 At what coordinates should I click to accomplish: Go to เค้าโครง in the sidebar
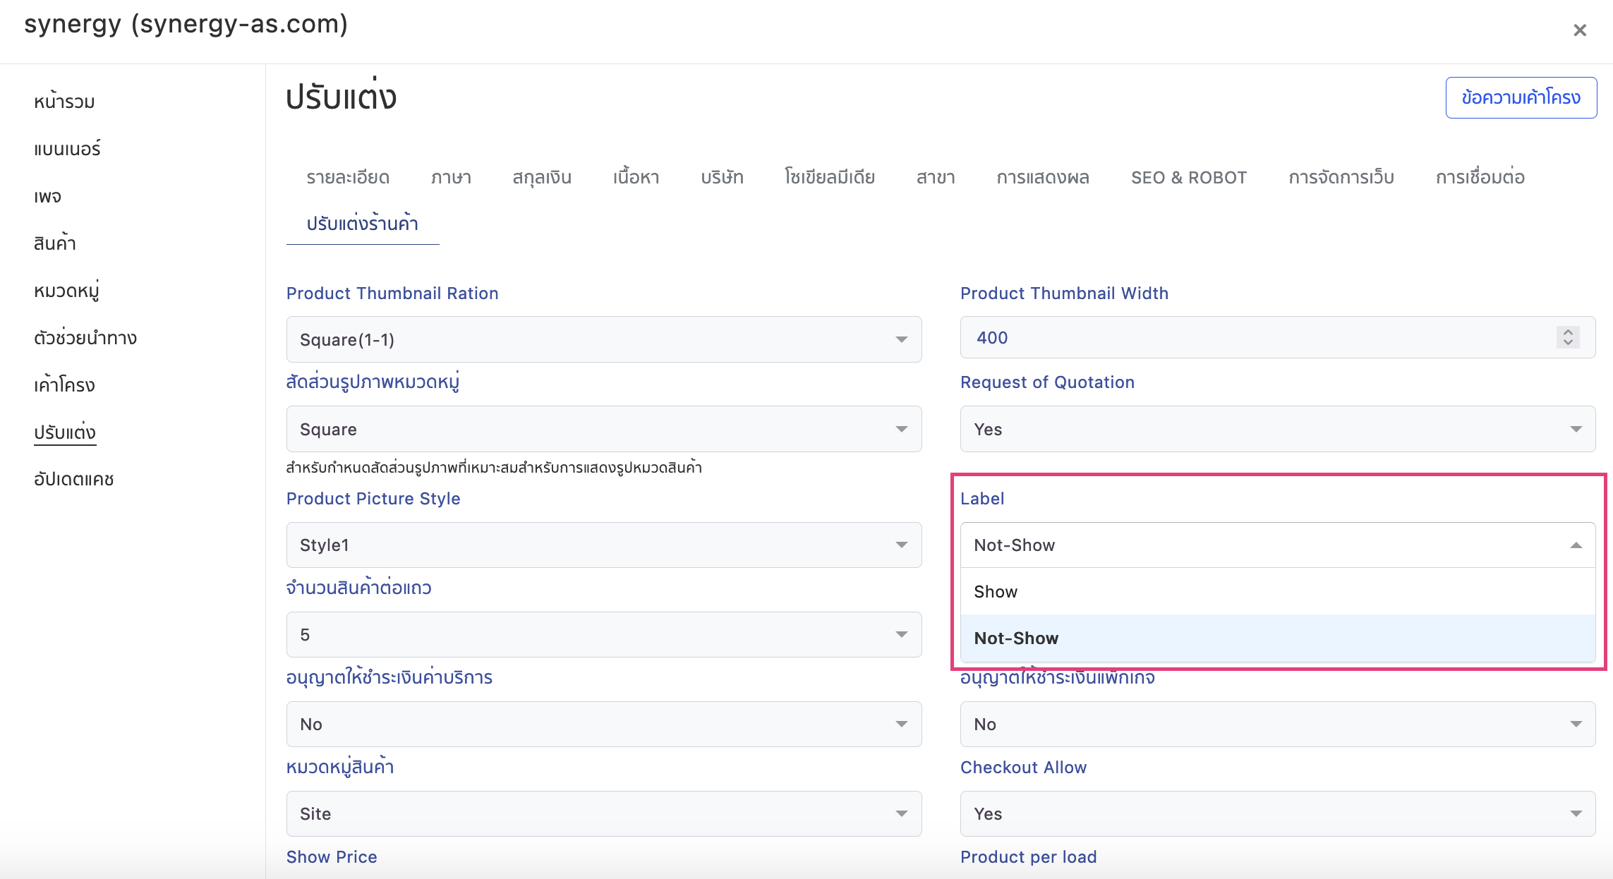point(64,385)
